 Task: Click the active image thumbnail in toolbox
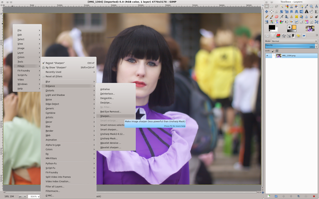point(310,28)
